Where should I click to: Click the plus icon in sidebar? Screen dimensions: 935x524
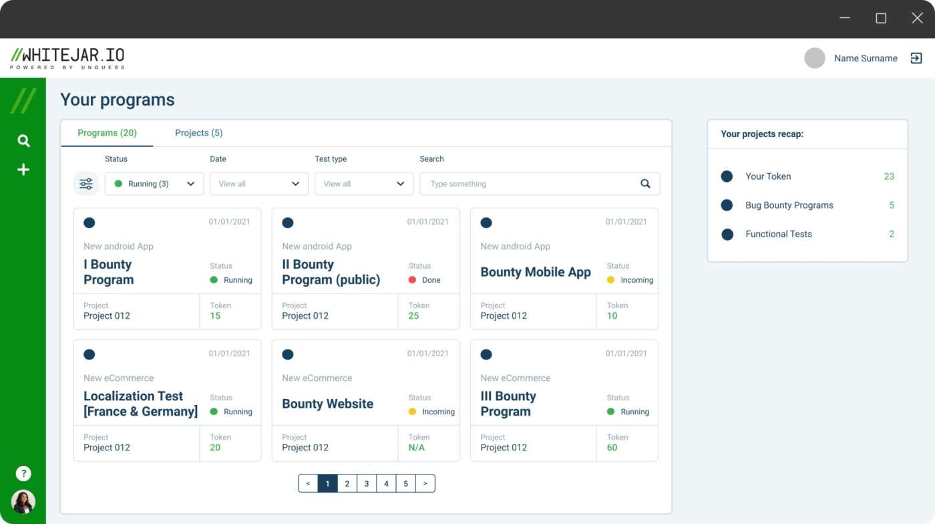click(x=23, y=170)
